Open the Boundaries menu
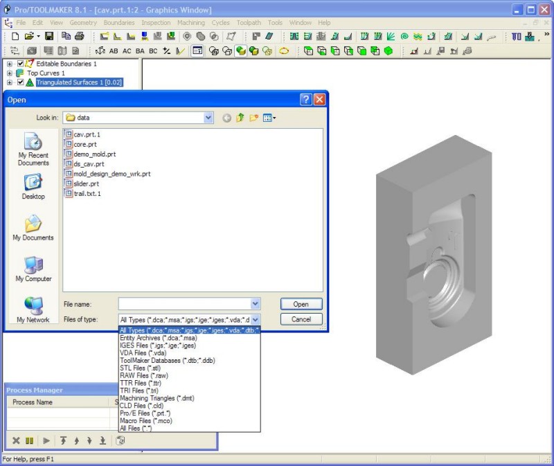Screen dimensions: 554x466 [119, 23]
